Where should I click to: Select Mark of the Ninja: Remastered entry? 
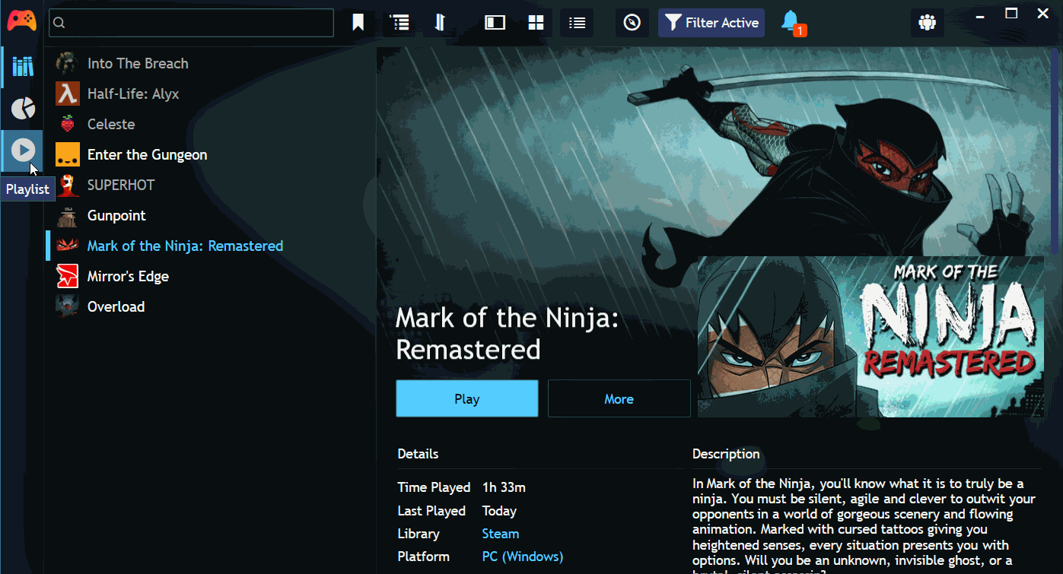212,246
